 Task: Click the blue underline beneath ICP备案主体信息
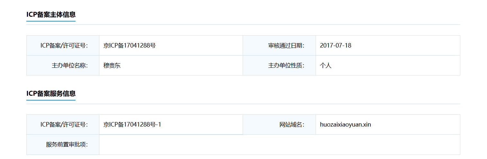[51, 21]
